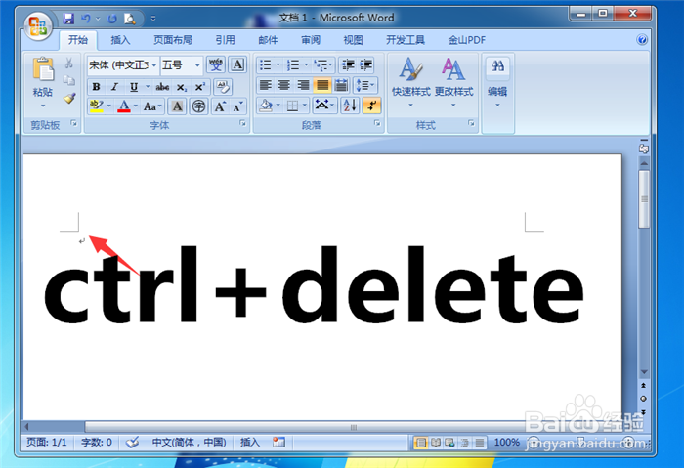Toggle show paragraph marks
Viewport: 684px width, 468px height.
pos(371,106)
